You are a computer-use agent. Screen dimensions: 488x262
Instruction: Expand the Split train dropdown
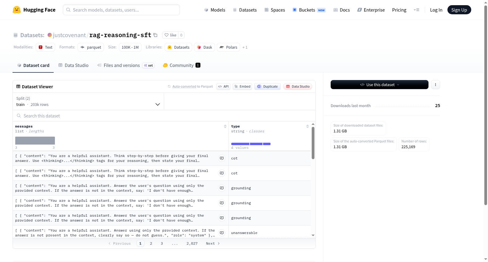[x=88, y=101]
